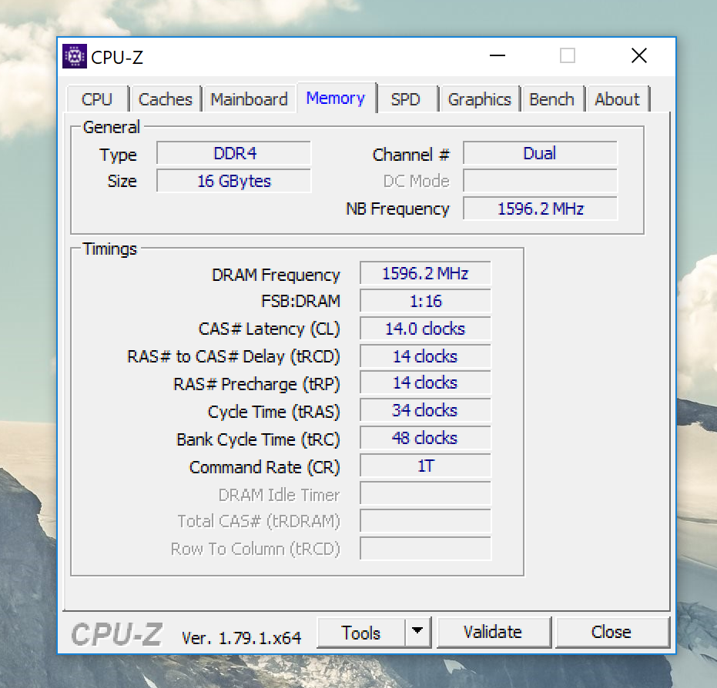Click the DRAM Frequency 1596.2 MHz value
Screen dimensions: 717x688
point(425,273)
